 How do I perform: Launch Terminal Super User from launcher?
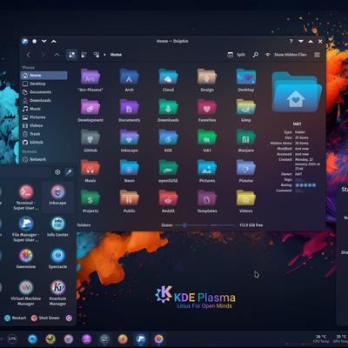tap(26, 197)
